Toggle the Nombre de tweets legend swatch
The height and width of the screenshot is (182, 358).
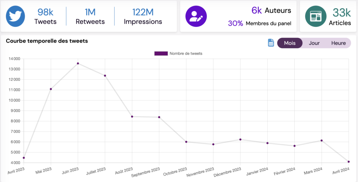point(161,54)
